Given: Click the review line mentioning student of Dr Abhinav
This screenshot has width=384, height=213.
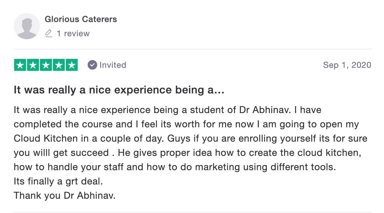Looking at the screenshot, I should pos(168,110).
